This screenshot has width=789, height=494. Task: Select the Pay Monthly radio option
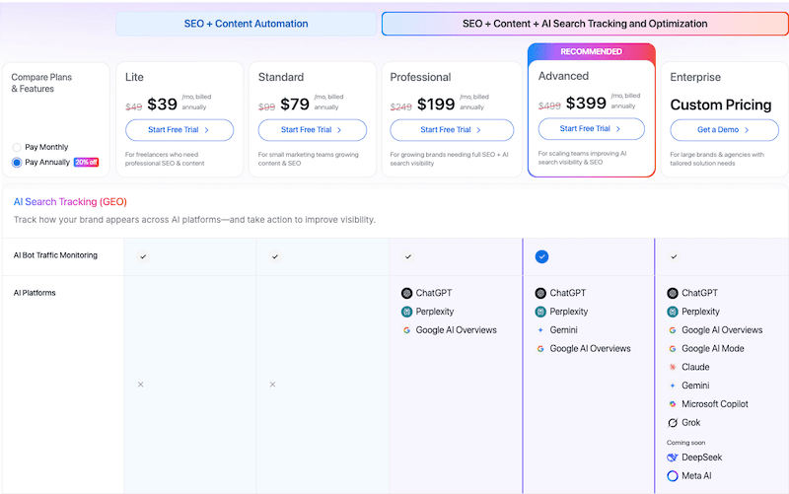point(17,147)
